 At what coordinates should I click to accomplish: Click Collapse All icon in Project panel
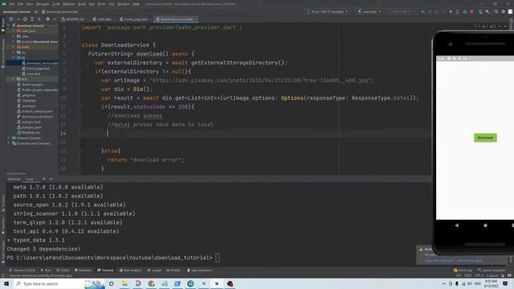click(39, 19)
